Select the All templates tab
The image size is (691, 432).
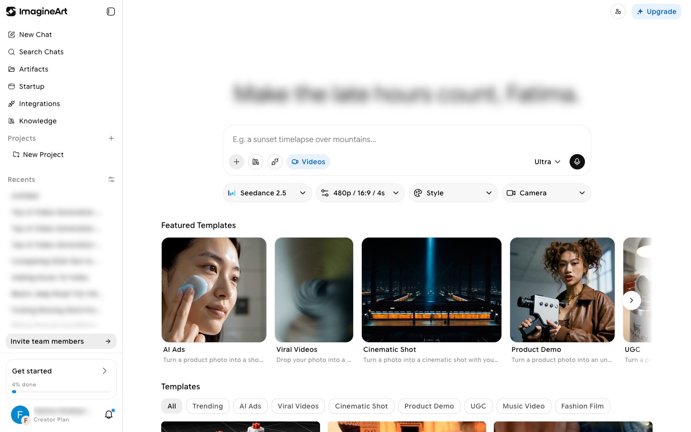pos(172,406)
